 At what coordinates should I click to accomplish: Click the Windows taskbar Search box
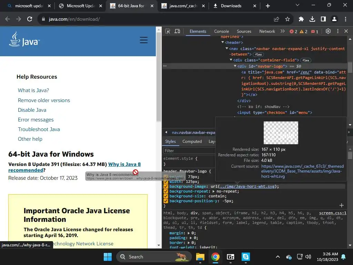[154, 257]
